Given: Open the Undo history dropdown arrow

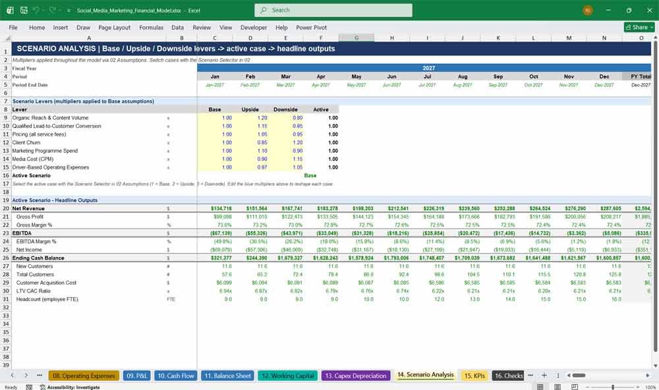Looking at the screenshot, I should (x=43, y=10).
